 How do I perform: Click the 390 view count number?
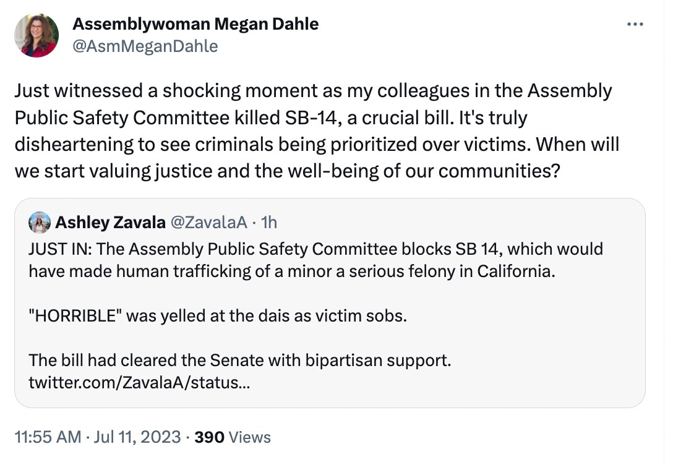coord(209,437)
